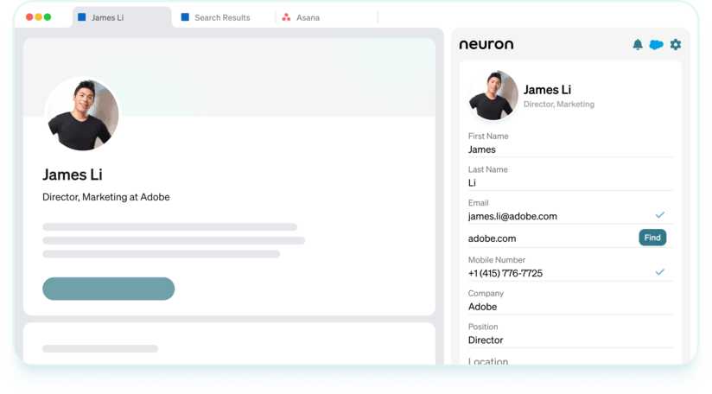Click the teal button under profile summary
The height and width of the screenshot is (394, 712).
pyautogui.click(x=108, y=289)
